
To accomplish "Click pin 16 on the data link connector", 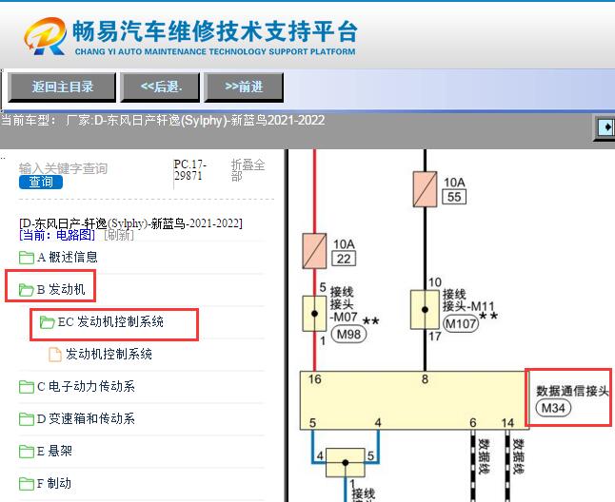I will click(314, 379).
